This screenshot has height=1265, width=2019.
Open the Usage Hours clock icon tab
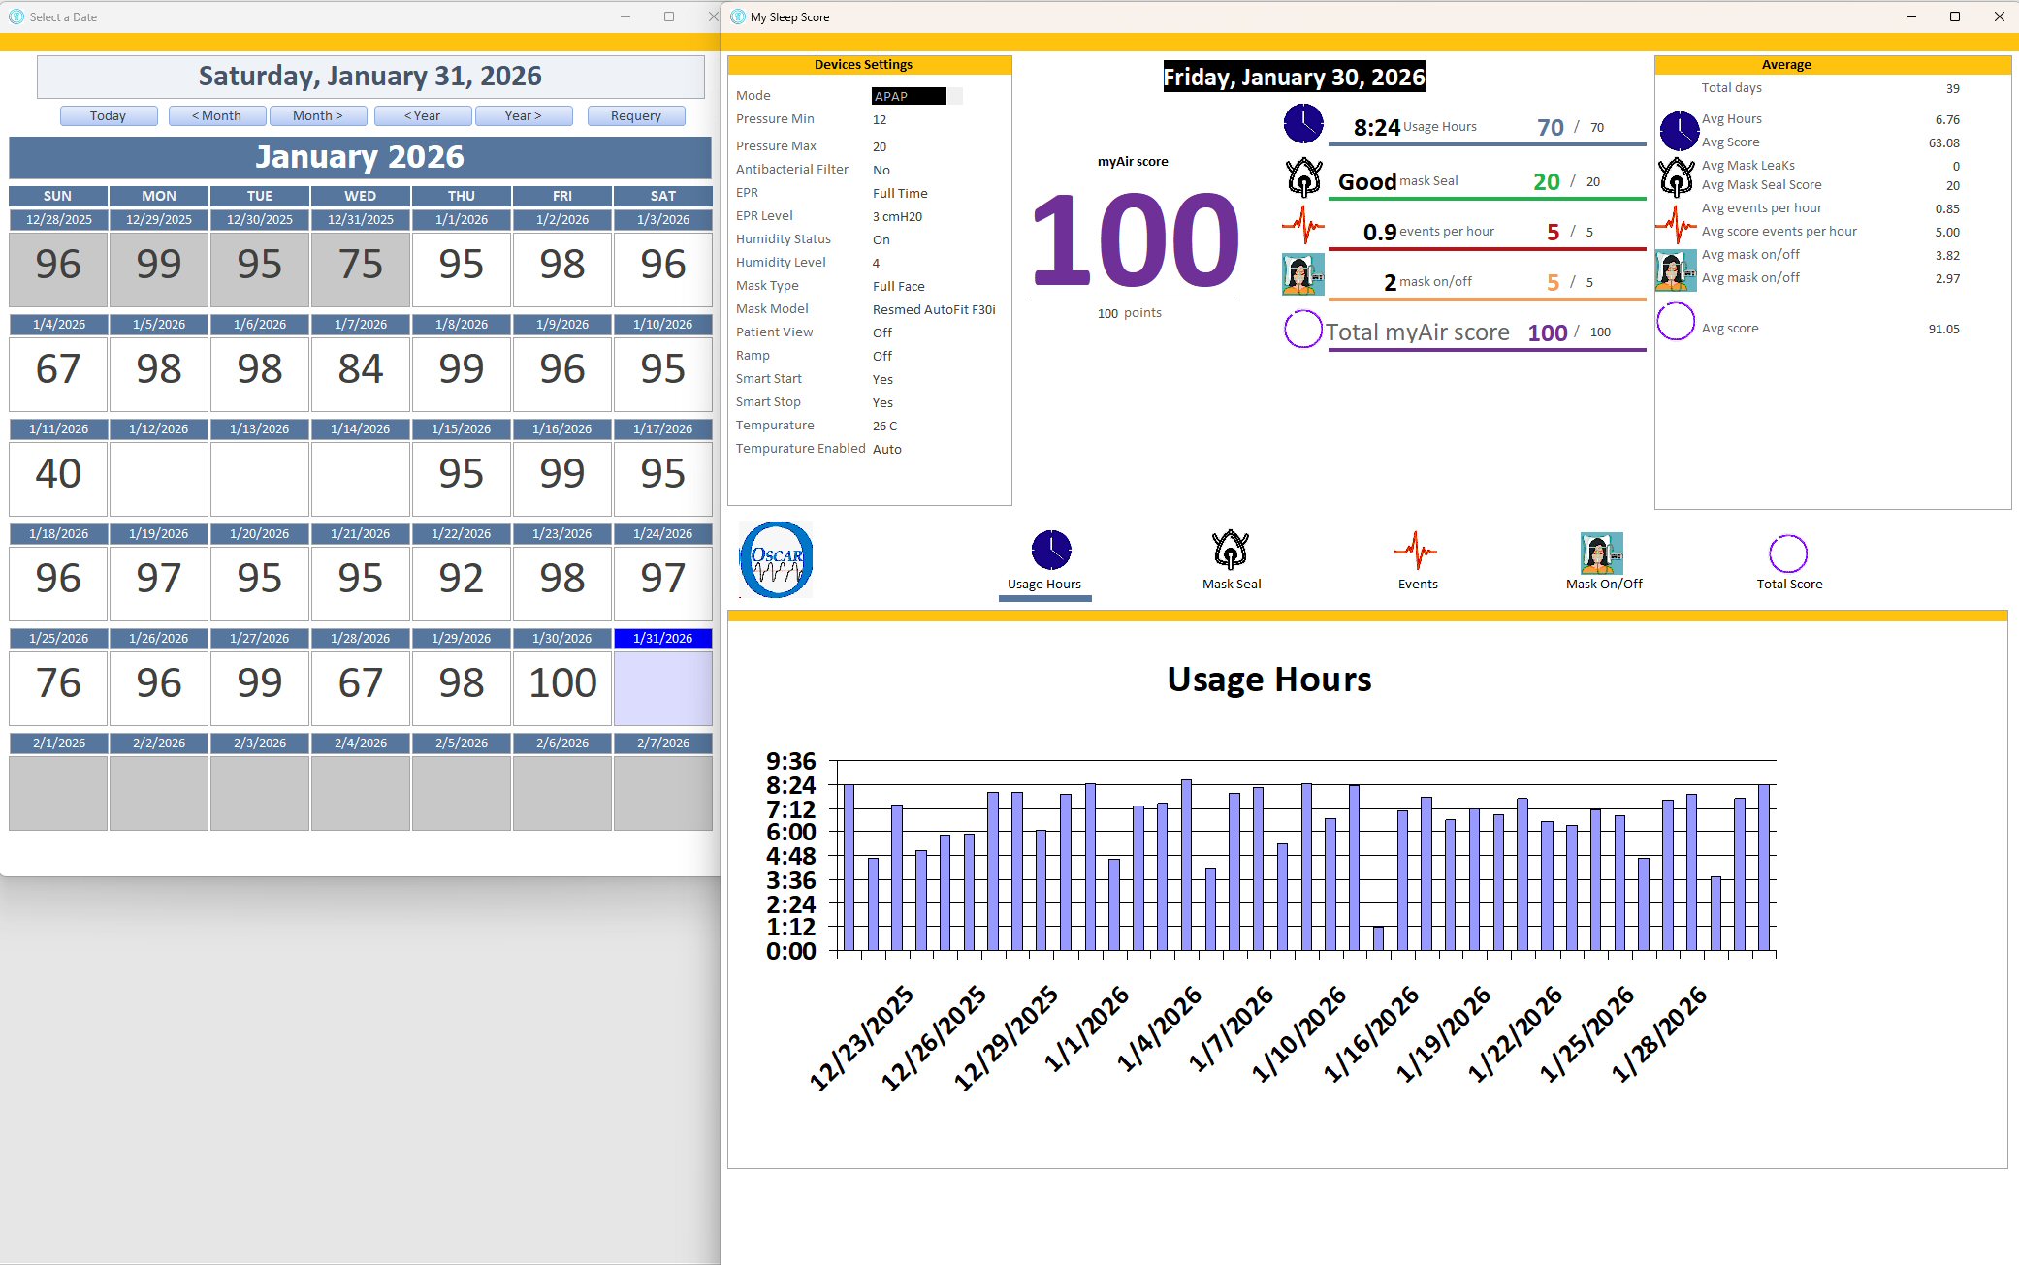click(1050, 550)
